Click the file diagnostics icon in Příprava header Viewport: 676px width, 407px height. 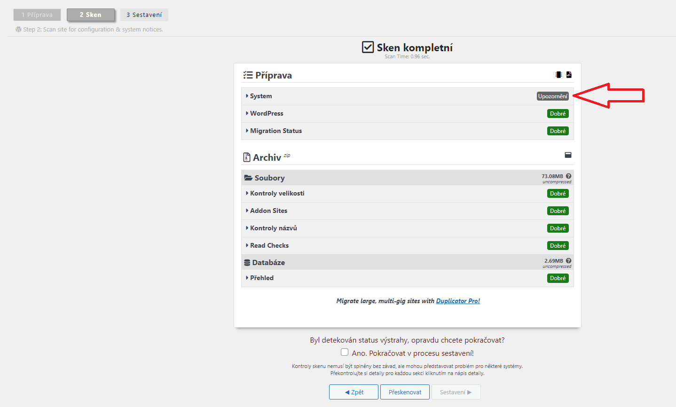[x=569, y=75]
